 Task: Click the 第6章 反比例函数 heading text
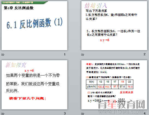point(19,8)
